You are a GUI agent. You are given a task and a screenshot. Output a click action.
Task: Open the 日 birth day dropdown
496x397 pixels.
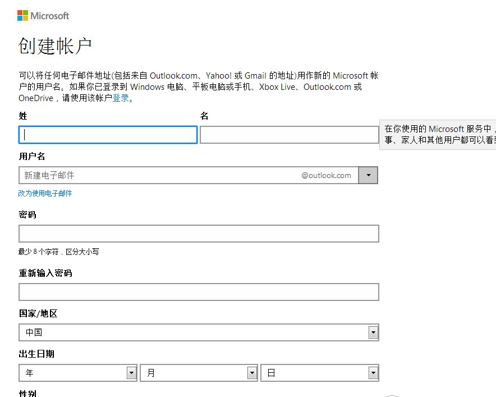(319, 373)
